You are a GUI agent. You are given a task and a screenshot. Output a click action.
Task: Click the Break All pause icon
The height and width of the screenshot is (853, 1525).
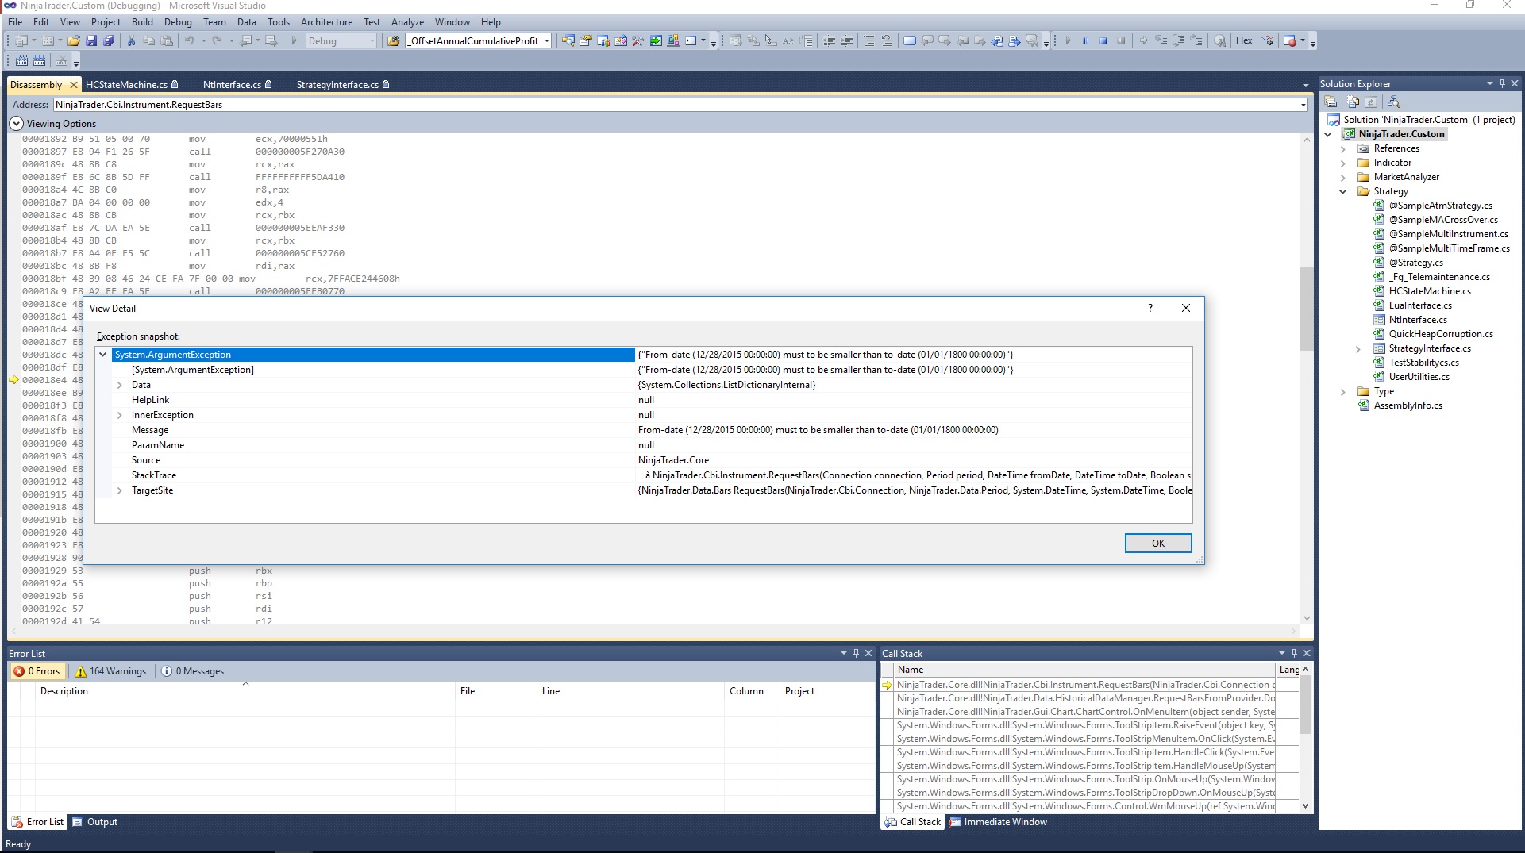tap(1086, 41)
